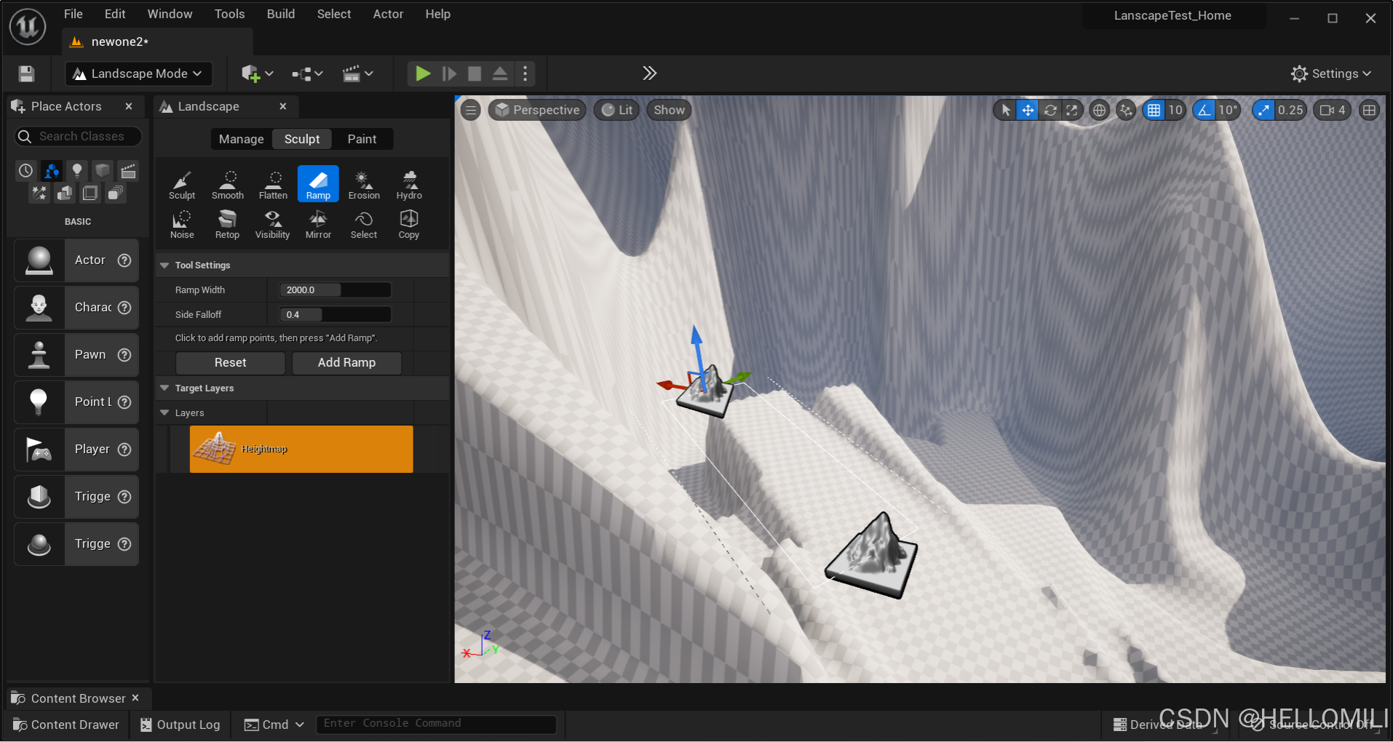The width and height of the screenshot is (1393, 742).
Task: Choose the Select region tool
Action: pos(364,224)
